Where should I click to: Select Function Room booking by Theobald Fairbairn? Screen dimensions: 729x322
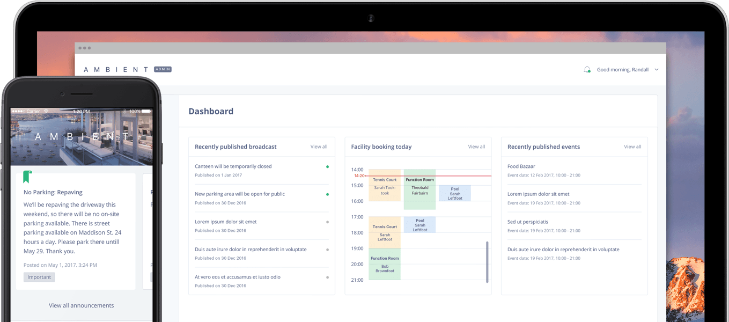(x=419, y=189)
